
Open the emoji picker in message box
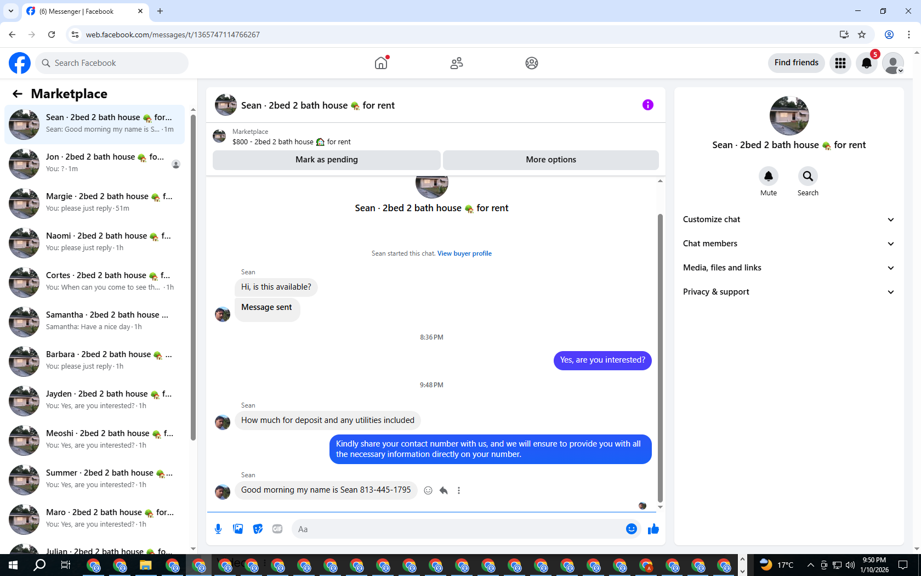tap(632, 529)
